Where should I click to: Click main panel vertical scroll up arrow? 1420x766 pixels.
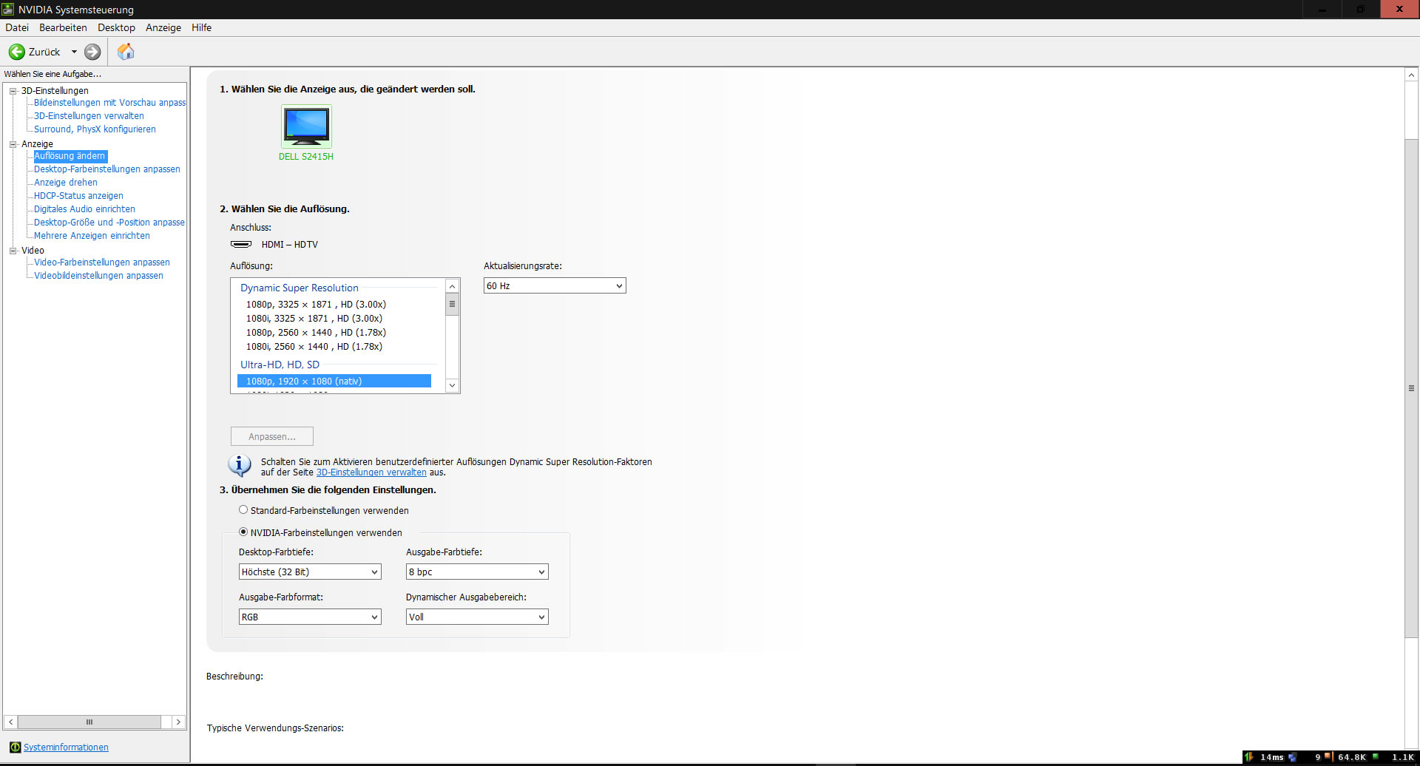(1411, 75)
